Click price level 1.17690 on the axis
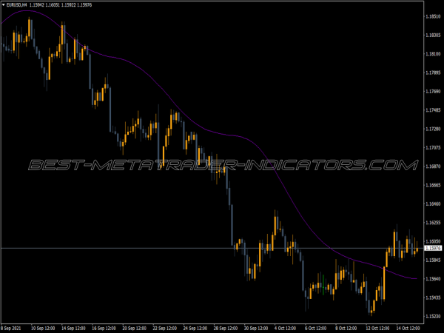Viewport: 444px width, 333px height. (x=433, y=92)
